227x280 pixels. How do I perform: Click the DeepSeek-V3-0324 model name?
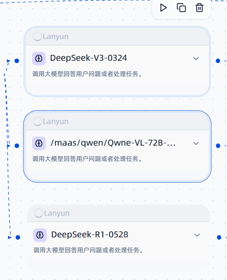(x=89, y=58)
